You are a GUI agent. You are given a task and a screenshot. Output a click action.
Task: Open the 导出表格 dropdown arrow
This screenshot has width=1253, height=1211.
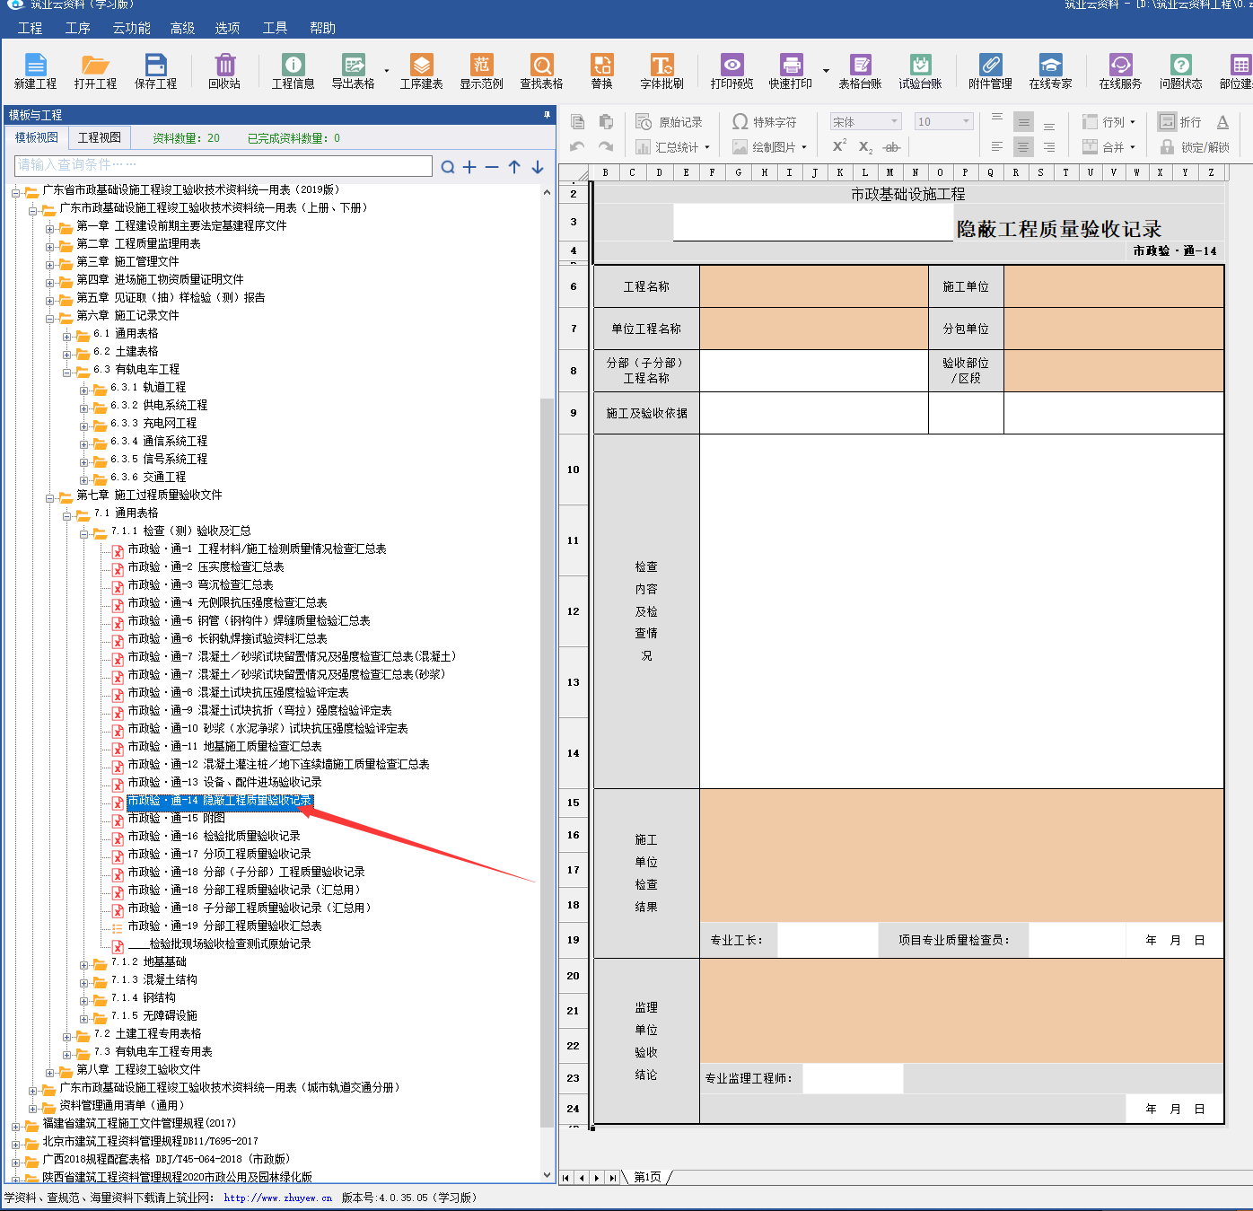click(387, 71)
